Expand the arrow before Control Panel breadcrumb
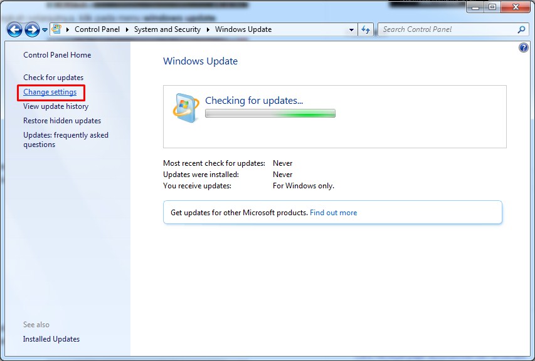 [x=68, y=29]
